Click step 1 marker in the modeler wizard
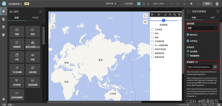 (163, 21)
